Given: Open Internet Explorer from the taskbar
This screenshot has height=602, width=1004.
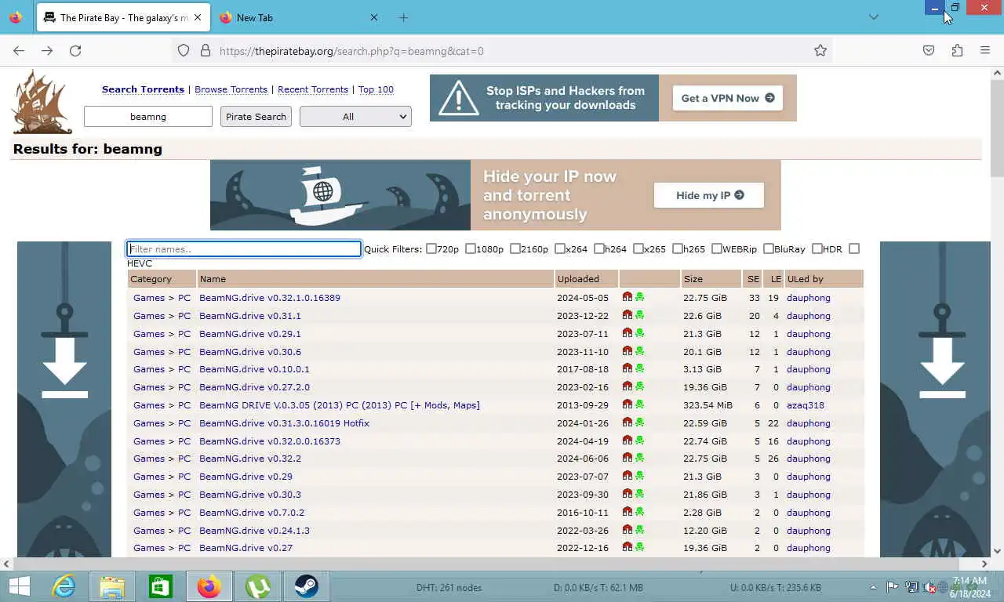Looking at the screenshot, I should pos(64,586).
